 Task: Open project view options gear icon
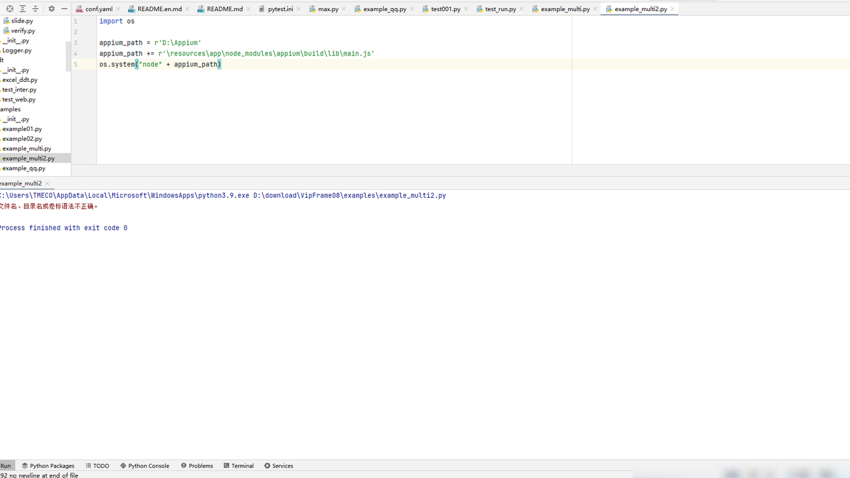coord(52,9)
